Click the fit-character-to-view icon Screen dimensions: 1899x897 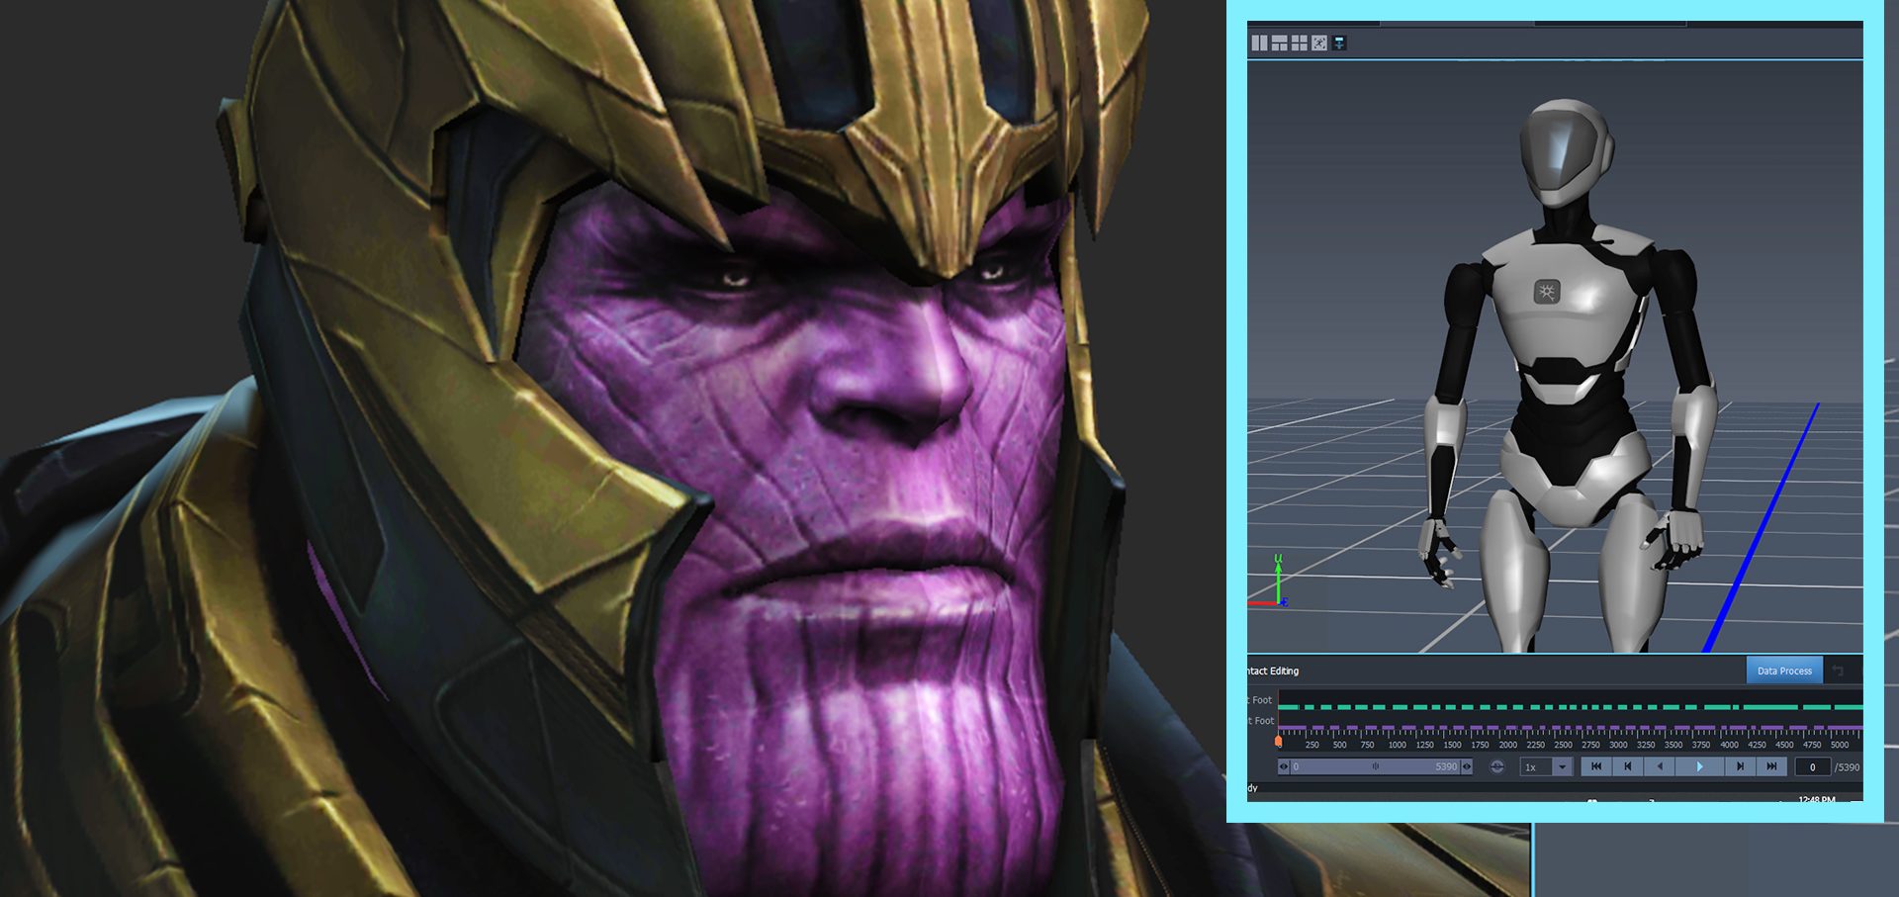coord(1319,43)
